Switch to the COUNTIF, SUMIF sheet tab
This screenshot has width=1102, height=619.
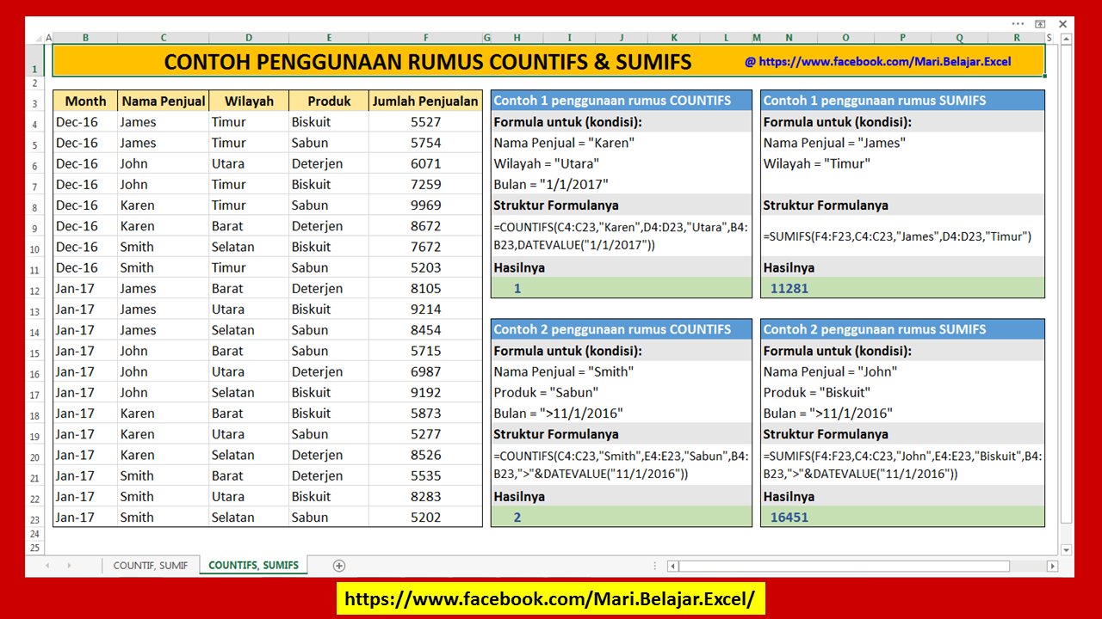tap(151, 566)
